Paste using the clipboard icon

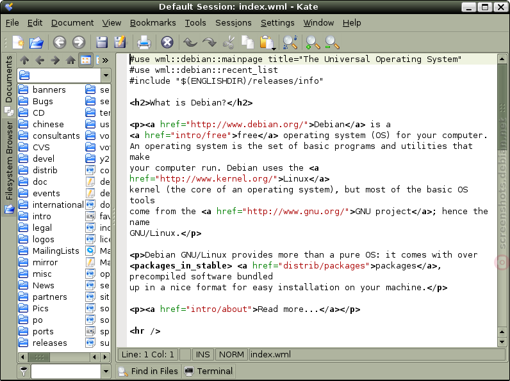(266, 43)
